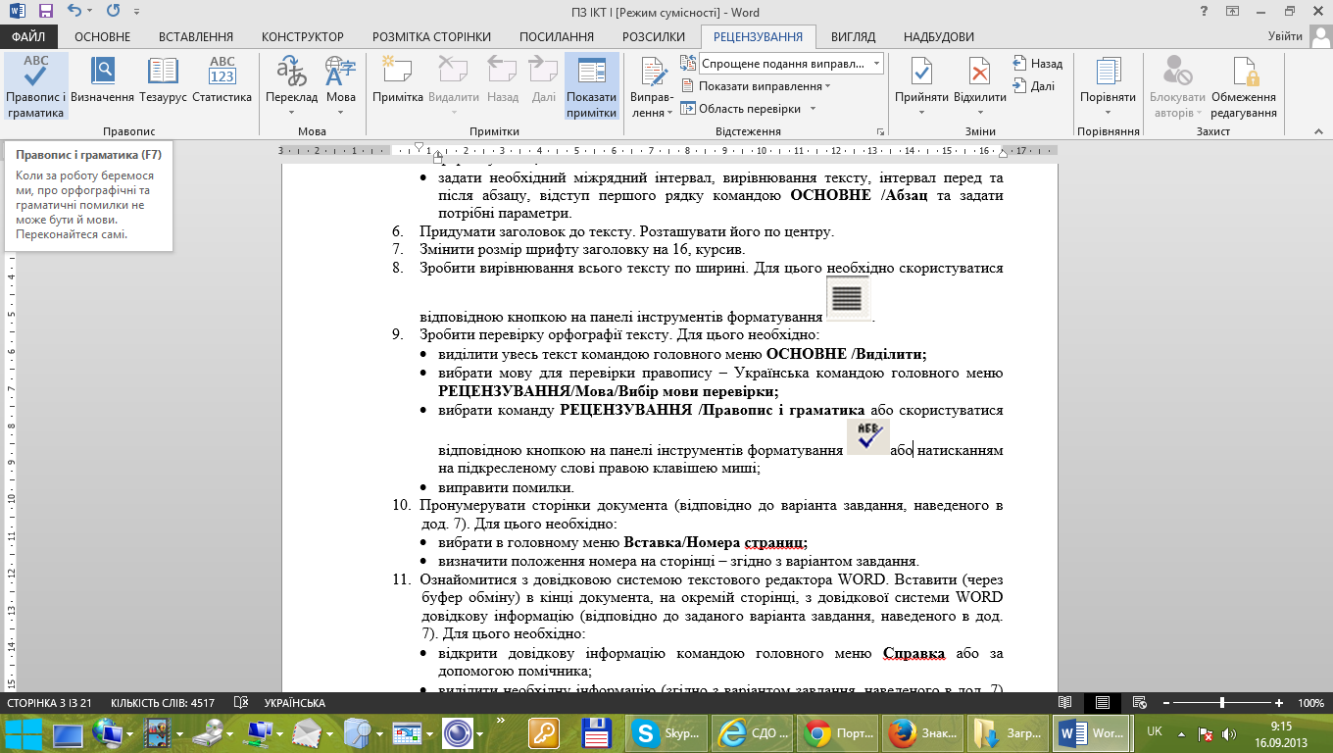Click УКРАЇНСЬКА language in status bar
The height and width of the screenshot is (753, 1333).
point(295,703)
